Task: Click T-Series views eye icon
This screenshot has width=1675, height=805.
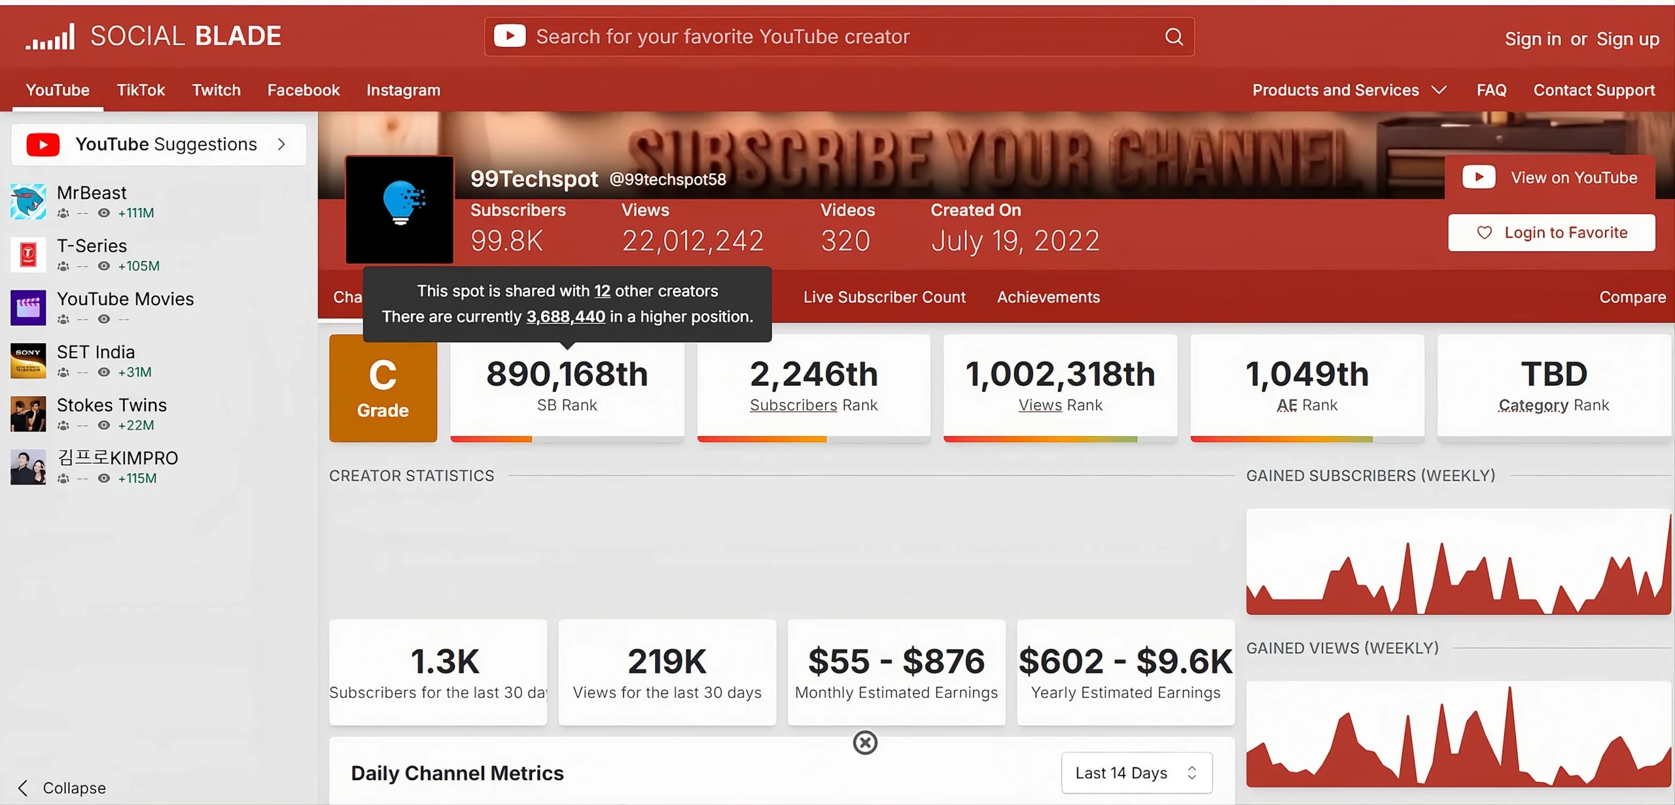Action: point(103,266)
